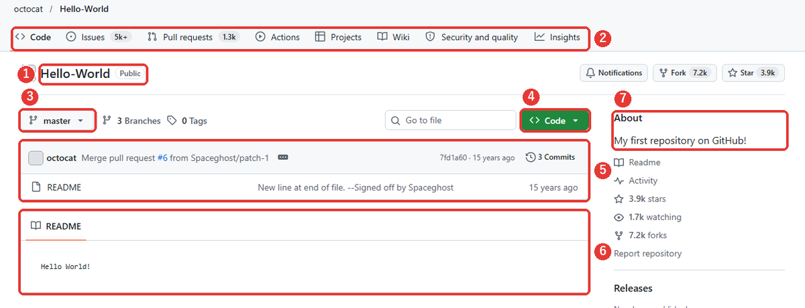Viewport: 805px width, 308px height.
Task: Click the book icon beside Readme sidebar link
Action: pyautogui.click(x=619, y=162)
